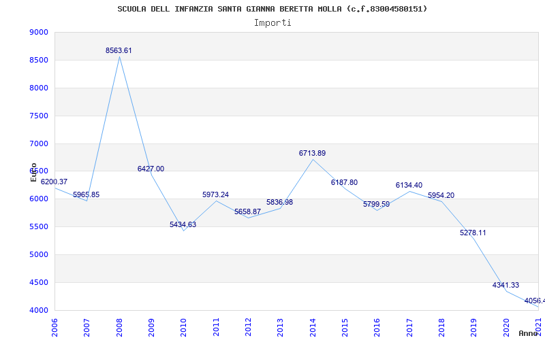Click the 2008 year on the x-axis
Screen dimensions: 545x340
pyautogui.click(x=119, y=326)
